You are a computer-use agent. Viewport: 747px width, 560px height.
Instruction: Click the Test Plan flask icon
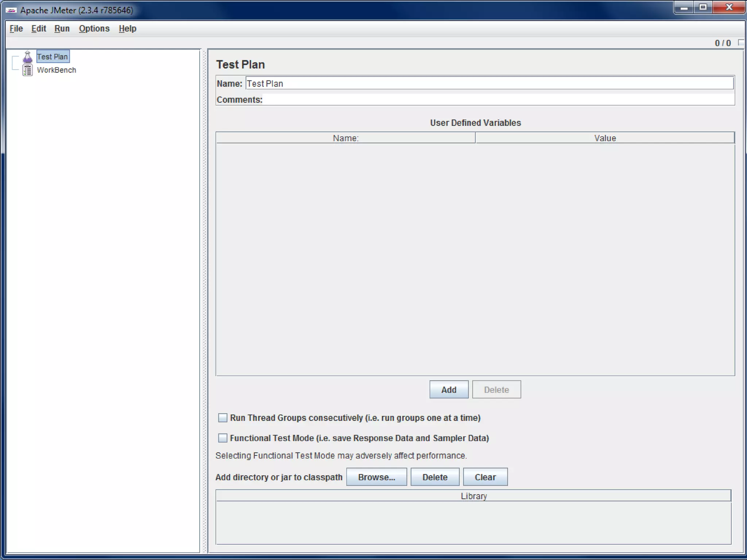(x=28, y=57)
